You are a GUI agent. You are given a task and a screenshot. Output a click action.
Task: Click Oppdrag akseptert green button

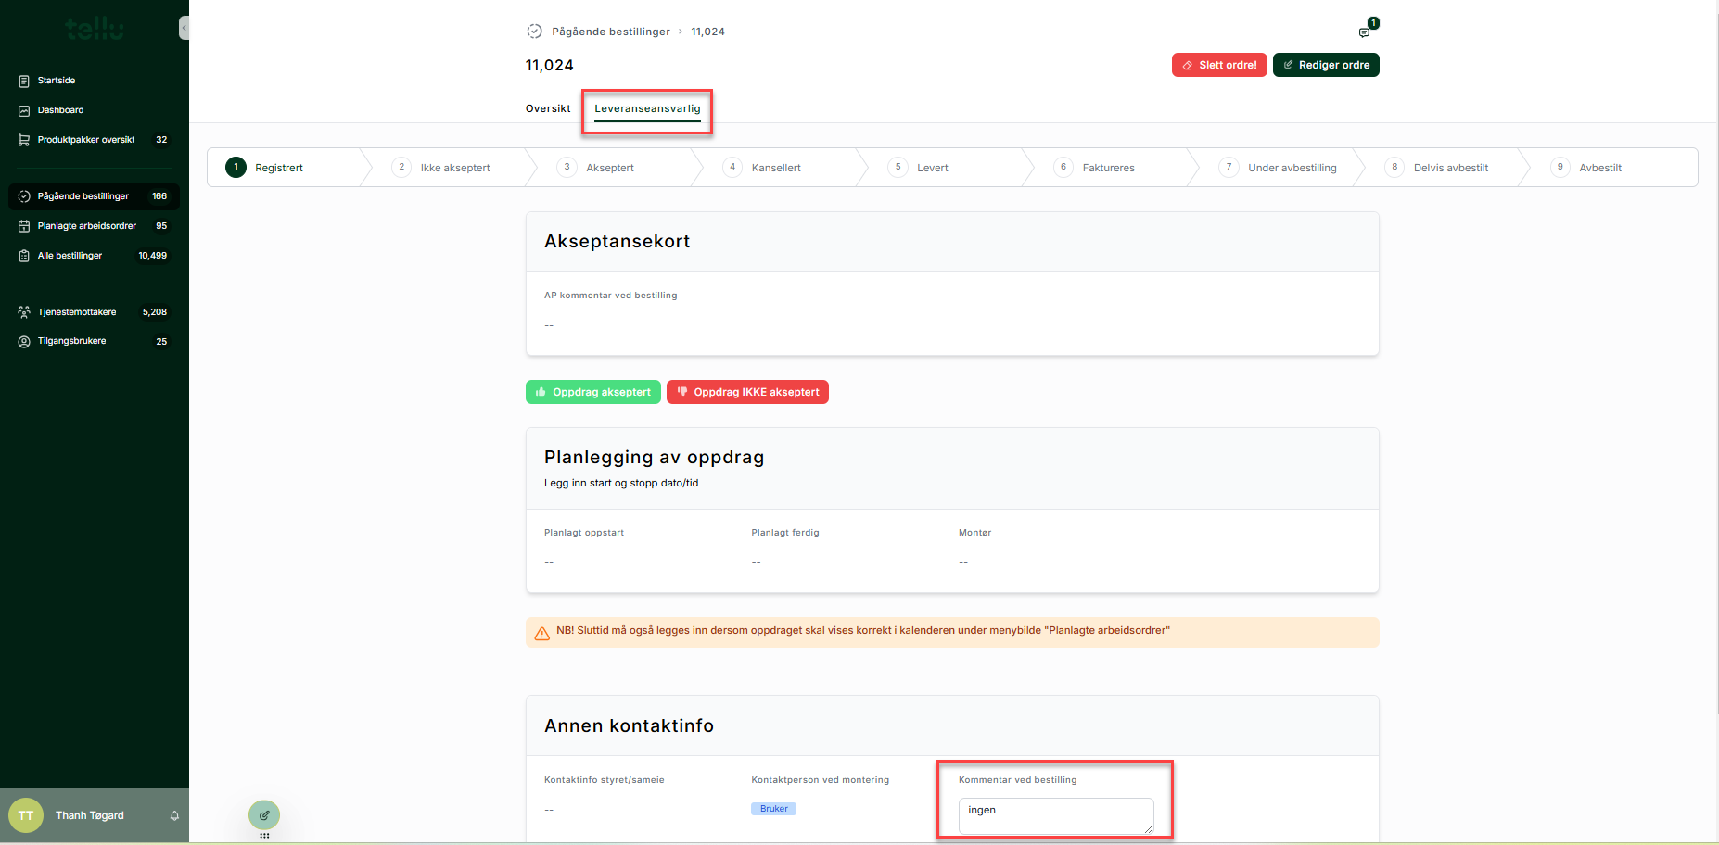(x=593, y=392)
